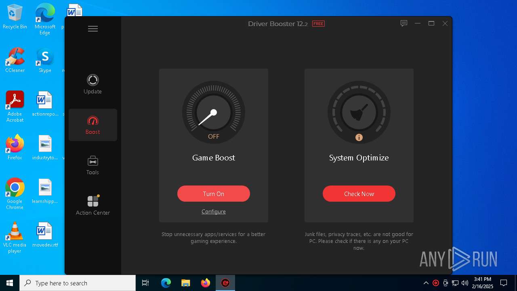Open the Tools section

pos(92,165)
